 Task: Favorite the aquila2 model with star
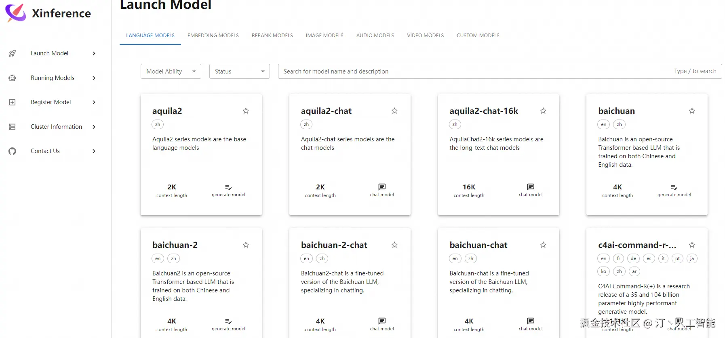[x=246, y=111]
